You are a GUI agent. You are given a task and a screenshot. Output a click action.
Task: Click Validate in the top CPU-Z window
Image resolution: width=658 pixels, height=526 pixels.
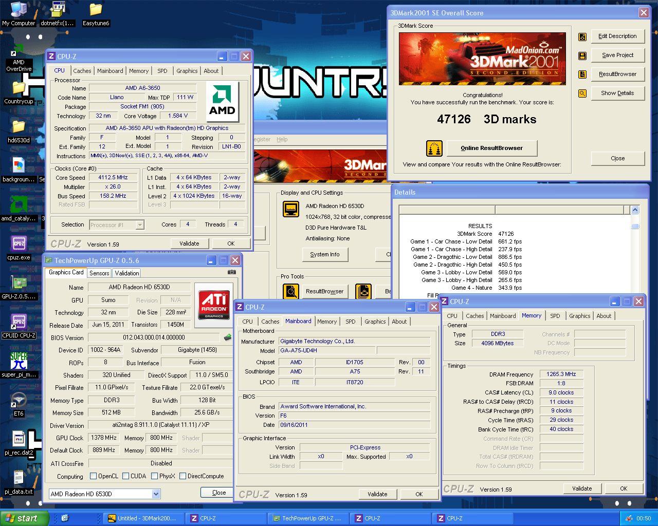tap(189, 243)
